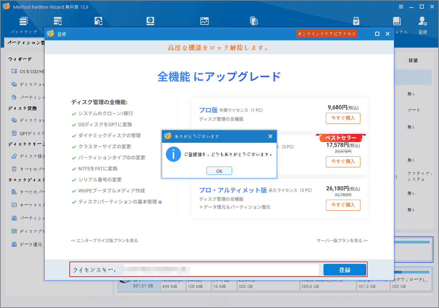
Task: Click the サーフェステスト icon in sidebar
Action: tap(14, 205)
